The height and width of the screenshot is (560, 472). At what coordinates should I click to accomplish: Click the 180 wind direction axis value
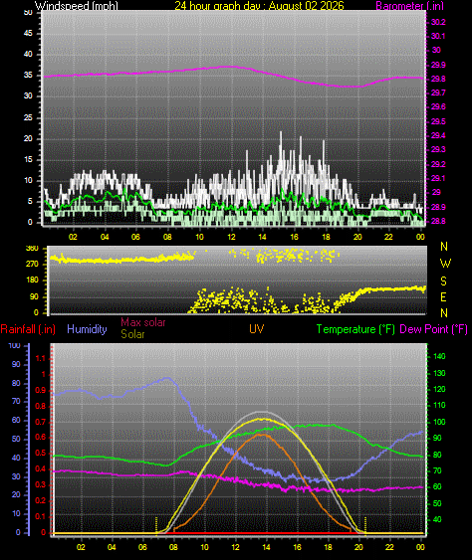pyautogui.click(x=32, y=280)
